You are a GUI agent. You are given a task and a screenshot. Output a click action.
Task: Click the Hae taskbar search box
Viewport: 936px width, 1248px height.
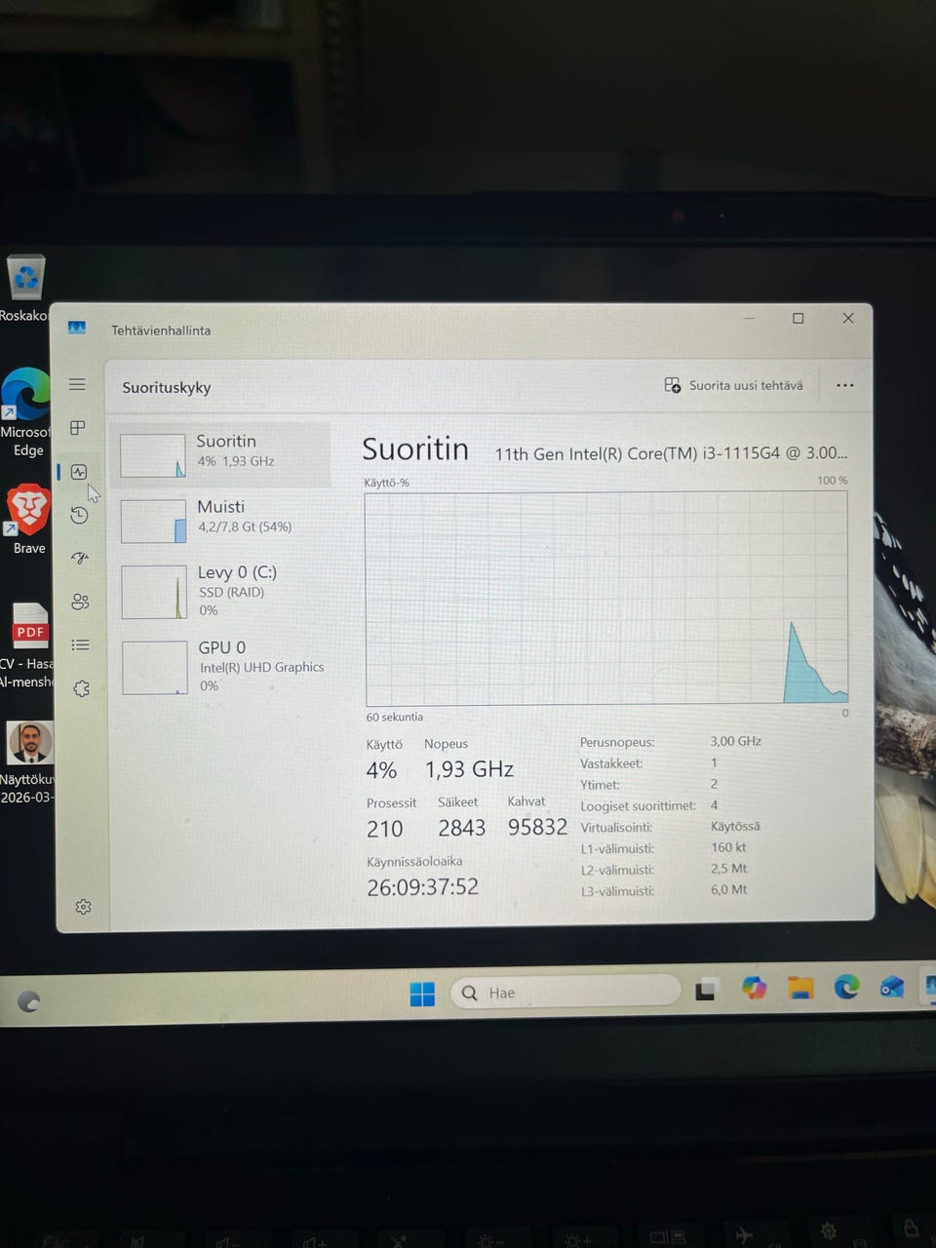(x=566, y=993)
